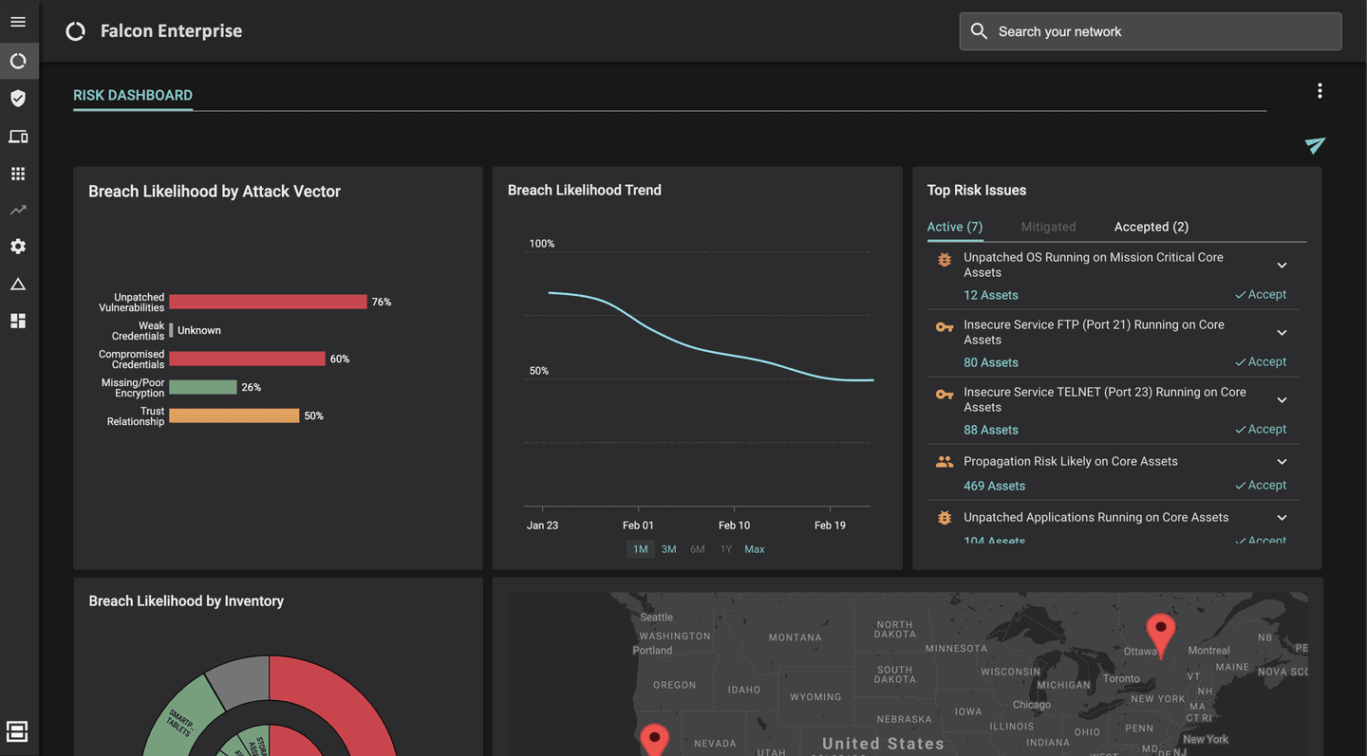Click the Weak Credentials Unknown bar
The height and width of the screenshot is (756, 1367).
[171, 330]
